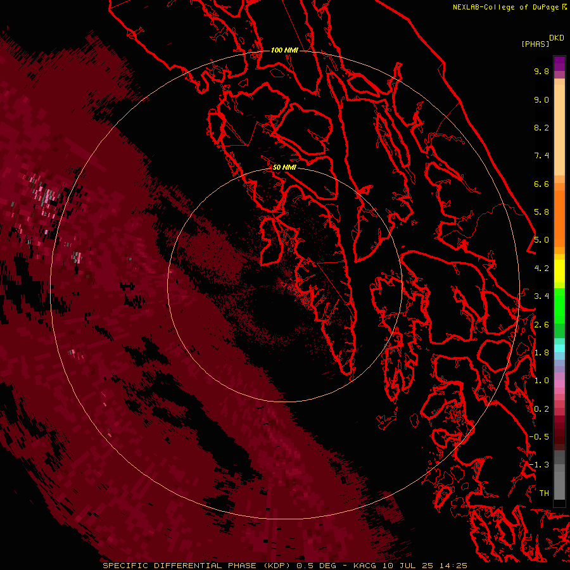Screen dimensions: 570x570
Task: Click the 1.0 color scale value
Action: pos(541,381)
